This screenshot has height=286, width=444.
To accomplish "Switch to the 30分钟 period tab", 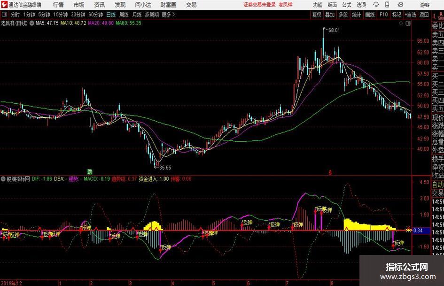I will point(78,15).
